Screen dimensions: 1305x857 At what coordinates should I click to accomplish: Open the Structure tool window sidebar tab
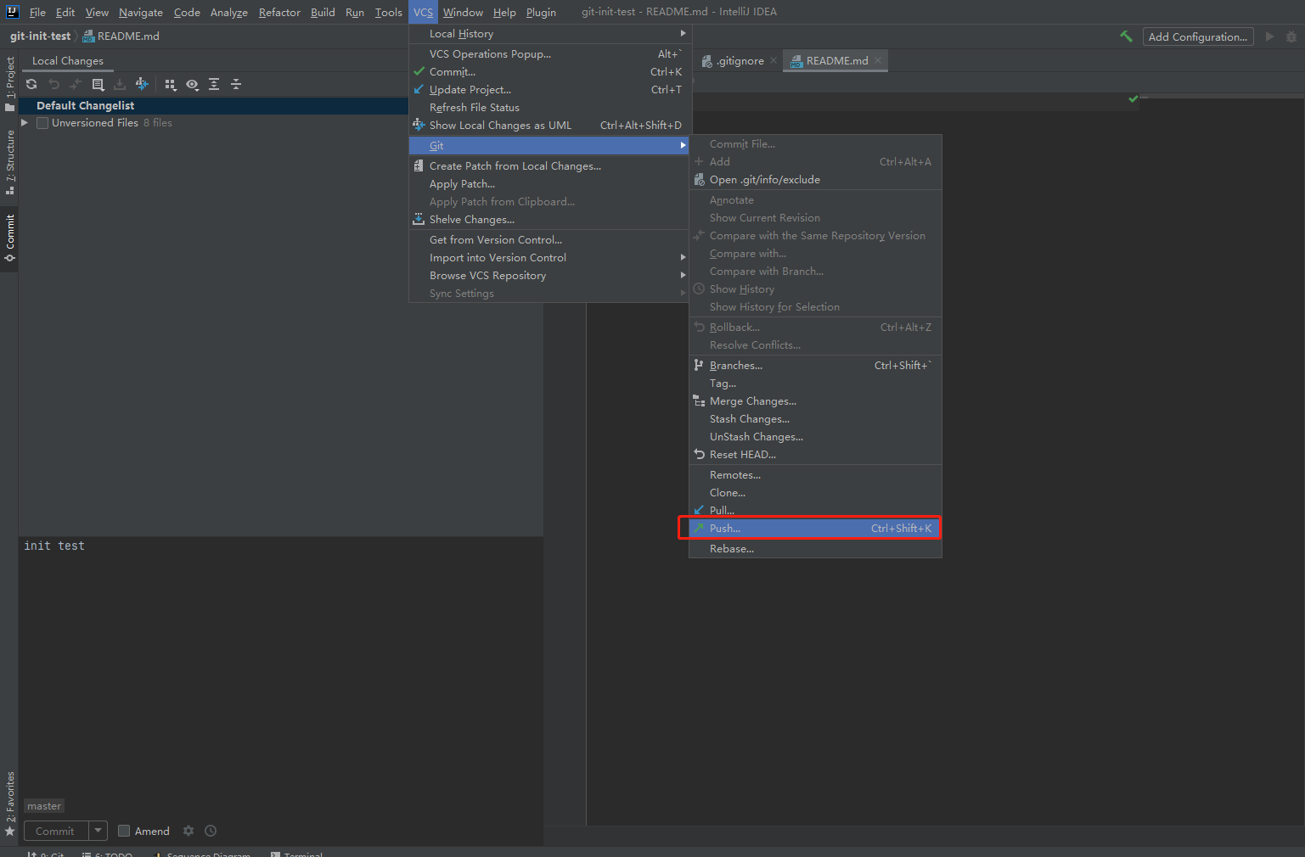(9, 162)
